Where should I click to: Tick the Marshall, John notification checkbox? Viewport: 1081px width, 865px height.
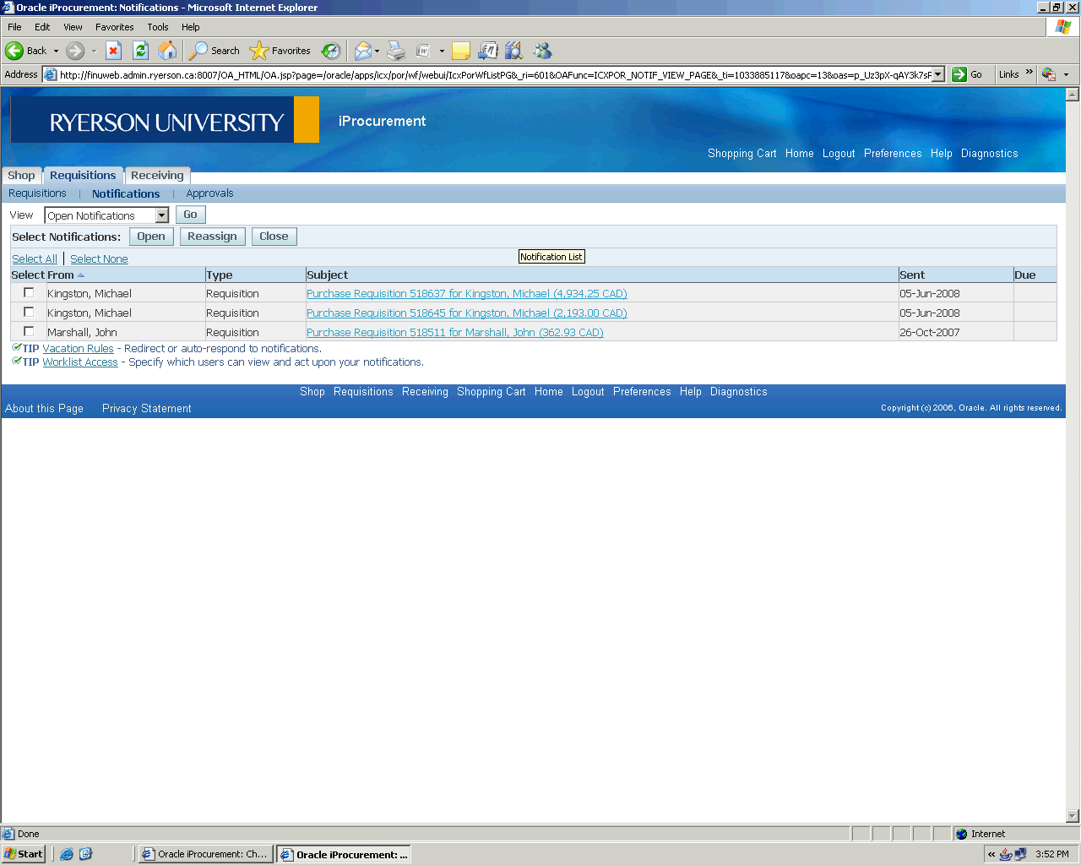pyautogui.click(x=29, y=331)
